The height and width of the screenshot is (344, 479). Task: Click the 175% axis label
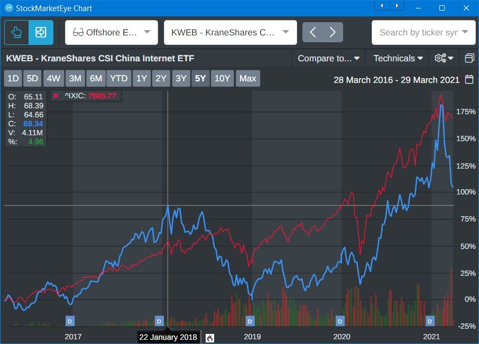click(466, 111)
